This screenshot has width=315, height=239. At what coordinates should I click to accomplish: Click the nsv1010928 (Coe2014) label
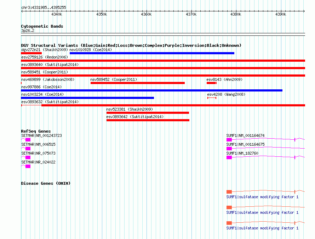tap(91, 50)
